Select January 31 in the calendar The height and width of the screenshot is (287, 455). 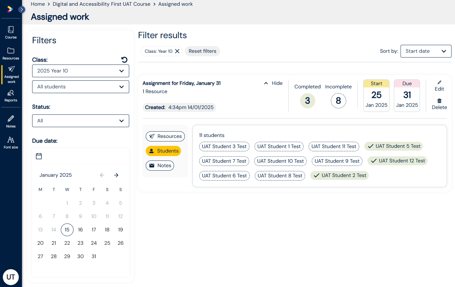(x=94, y=256)
